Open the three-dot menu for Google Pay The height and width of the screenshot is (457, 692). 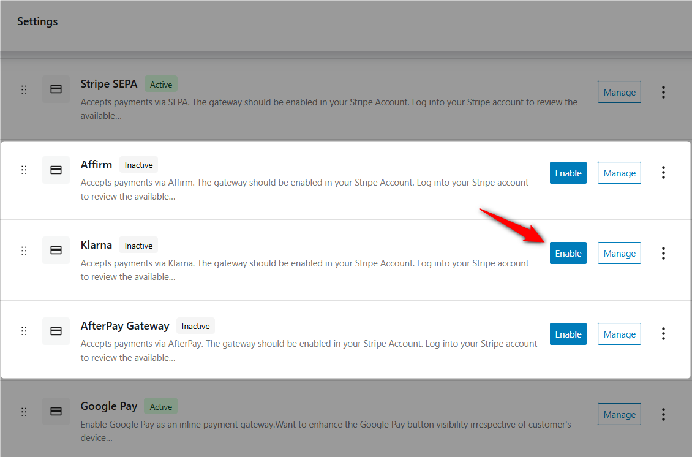click(663, 414)
